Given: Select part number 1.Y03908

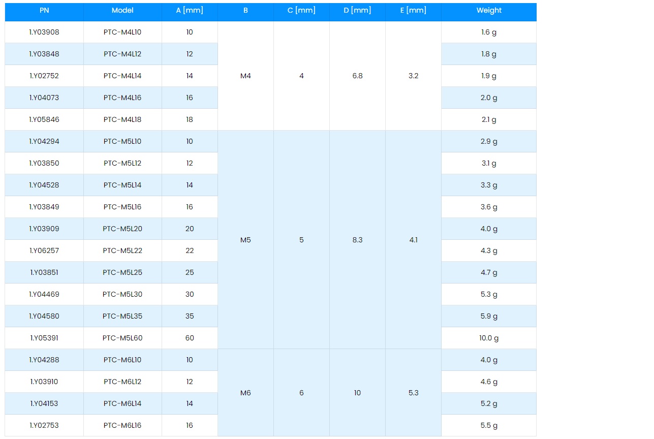Looking at the screenshot, I should (44, 33).
